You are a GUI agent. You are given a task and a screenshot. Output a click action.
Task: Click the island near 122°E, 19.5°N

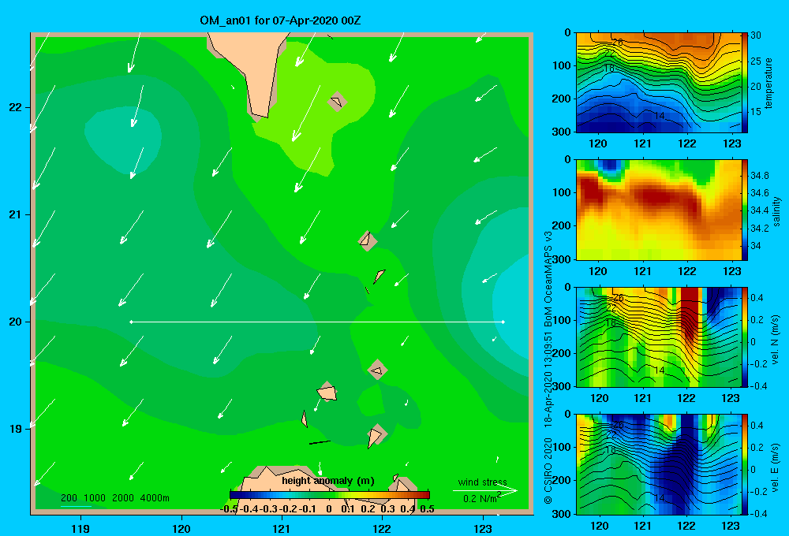pyautogui.click(x=377, y=370)
